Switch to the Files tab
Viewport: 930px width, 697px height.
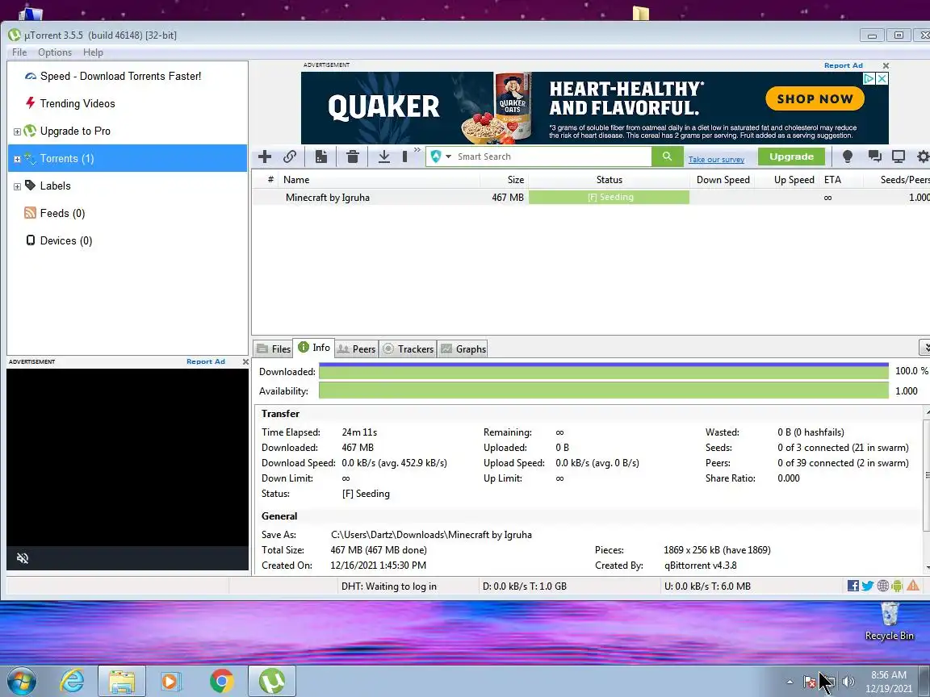[274, 349]
